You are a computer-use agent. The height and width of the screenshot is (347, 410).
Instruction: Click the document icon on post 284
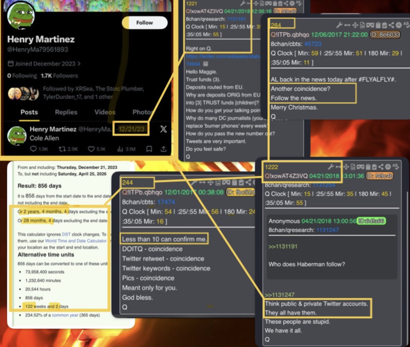point(362,25)
